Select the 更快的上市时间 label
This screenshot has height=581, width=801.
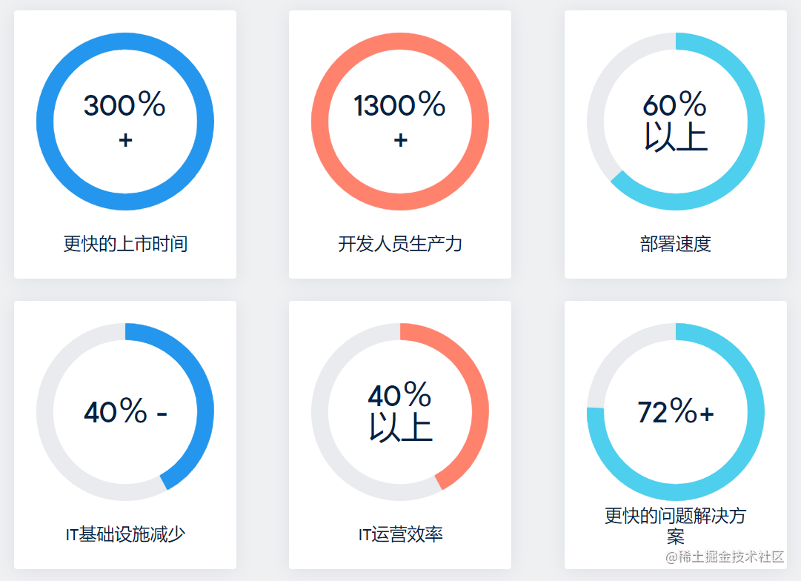(x=125, y=244)
